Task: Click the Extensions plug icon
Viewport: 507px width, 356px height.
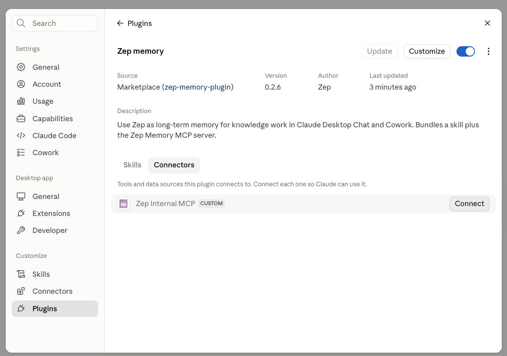Action: tap(21, 213)
